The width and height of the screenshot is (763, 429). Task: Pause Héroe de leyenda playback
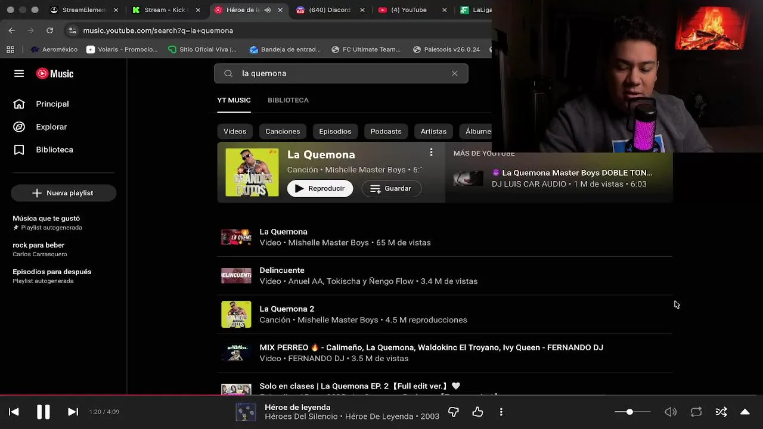coord(44,412)
